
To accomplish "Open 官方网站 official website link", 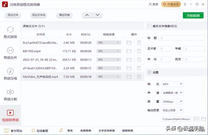I will point(13,130).
